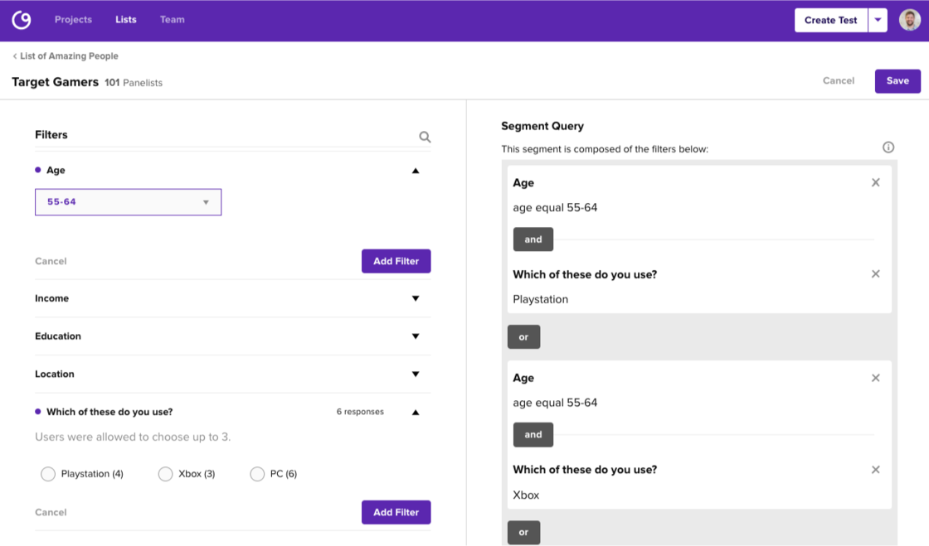
Task: Select the PC (6) radio option
Action: click(257, 474)
